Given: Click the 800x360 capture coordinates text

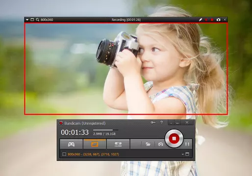Looking at the screenshot, I should tap(93, 154).
